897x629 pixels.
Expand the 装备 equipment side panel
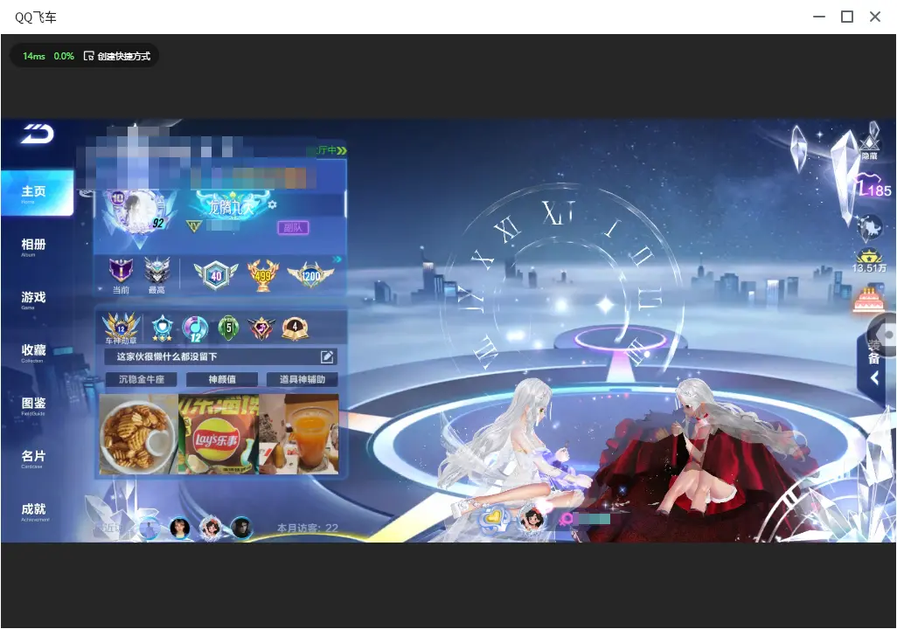[x=874, y=366]
